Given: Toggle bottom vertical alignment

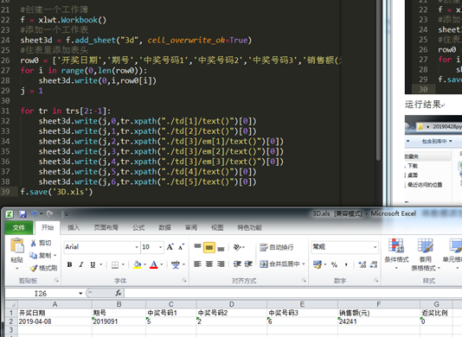Looking at the screenshot, I should [221, 249].
